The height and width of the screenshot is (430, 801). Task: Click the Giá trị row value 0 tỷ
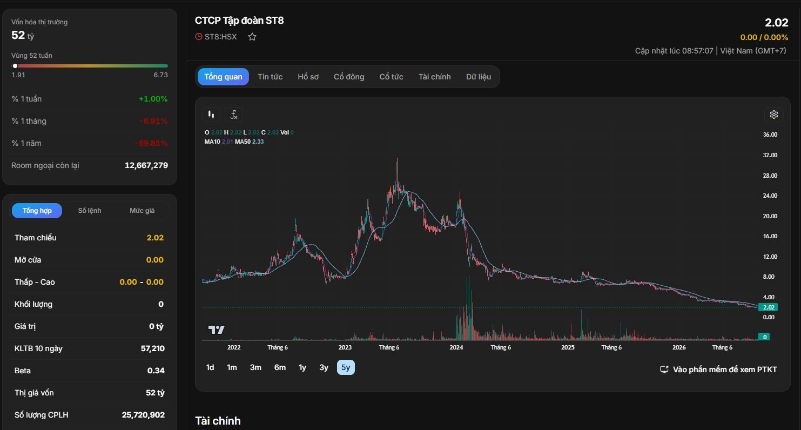coord(156,326)
